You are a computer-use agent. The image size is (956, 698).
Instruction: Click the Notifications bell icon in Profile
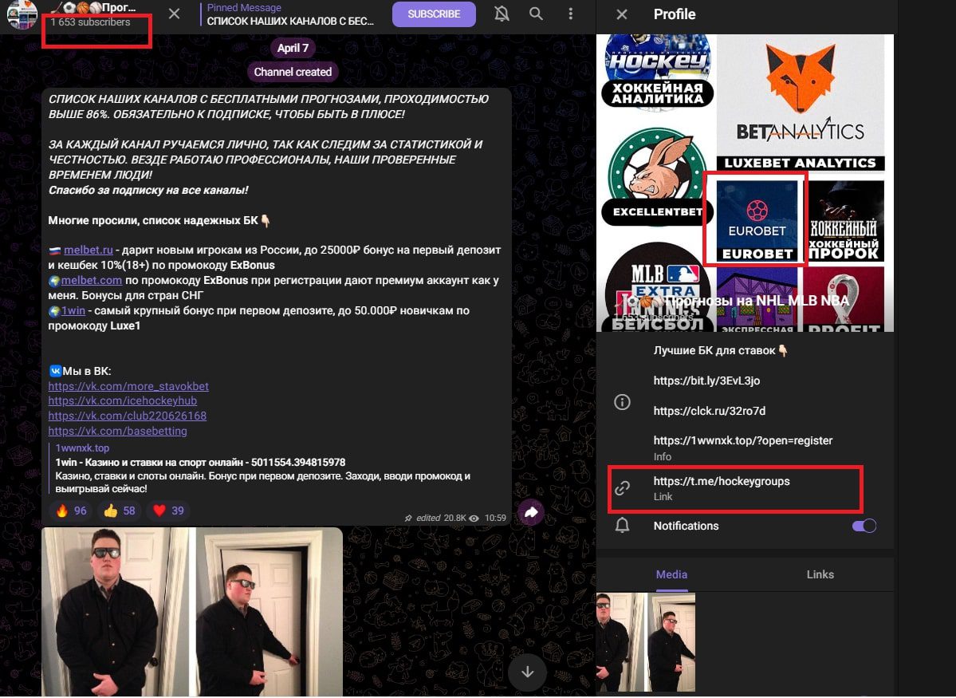622,526
